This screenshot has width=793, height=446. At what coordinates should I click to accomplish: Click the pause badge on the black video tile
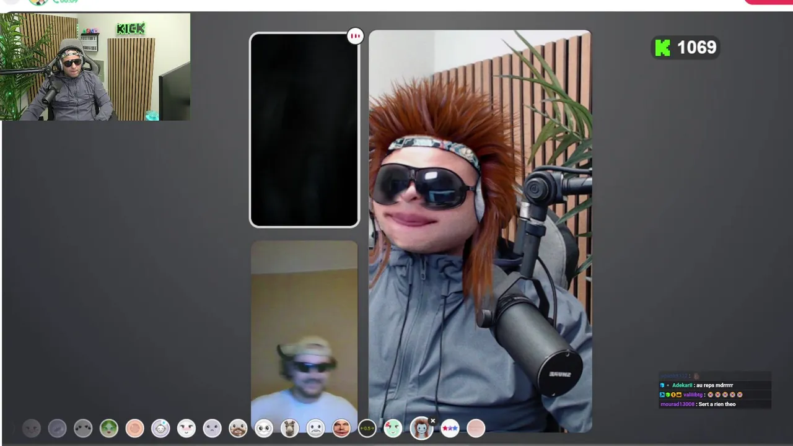(x=355, y=36)
